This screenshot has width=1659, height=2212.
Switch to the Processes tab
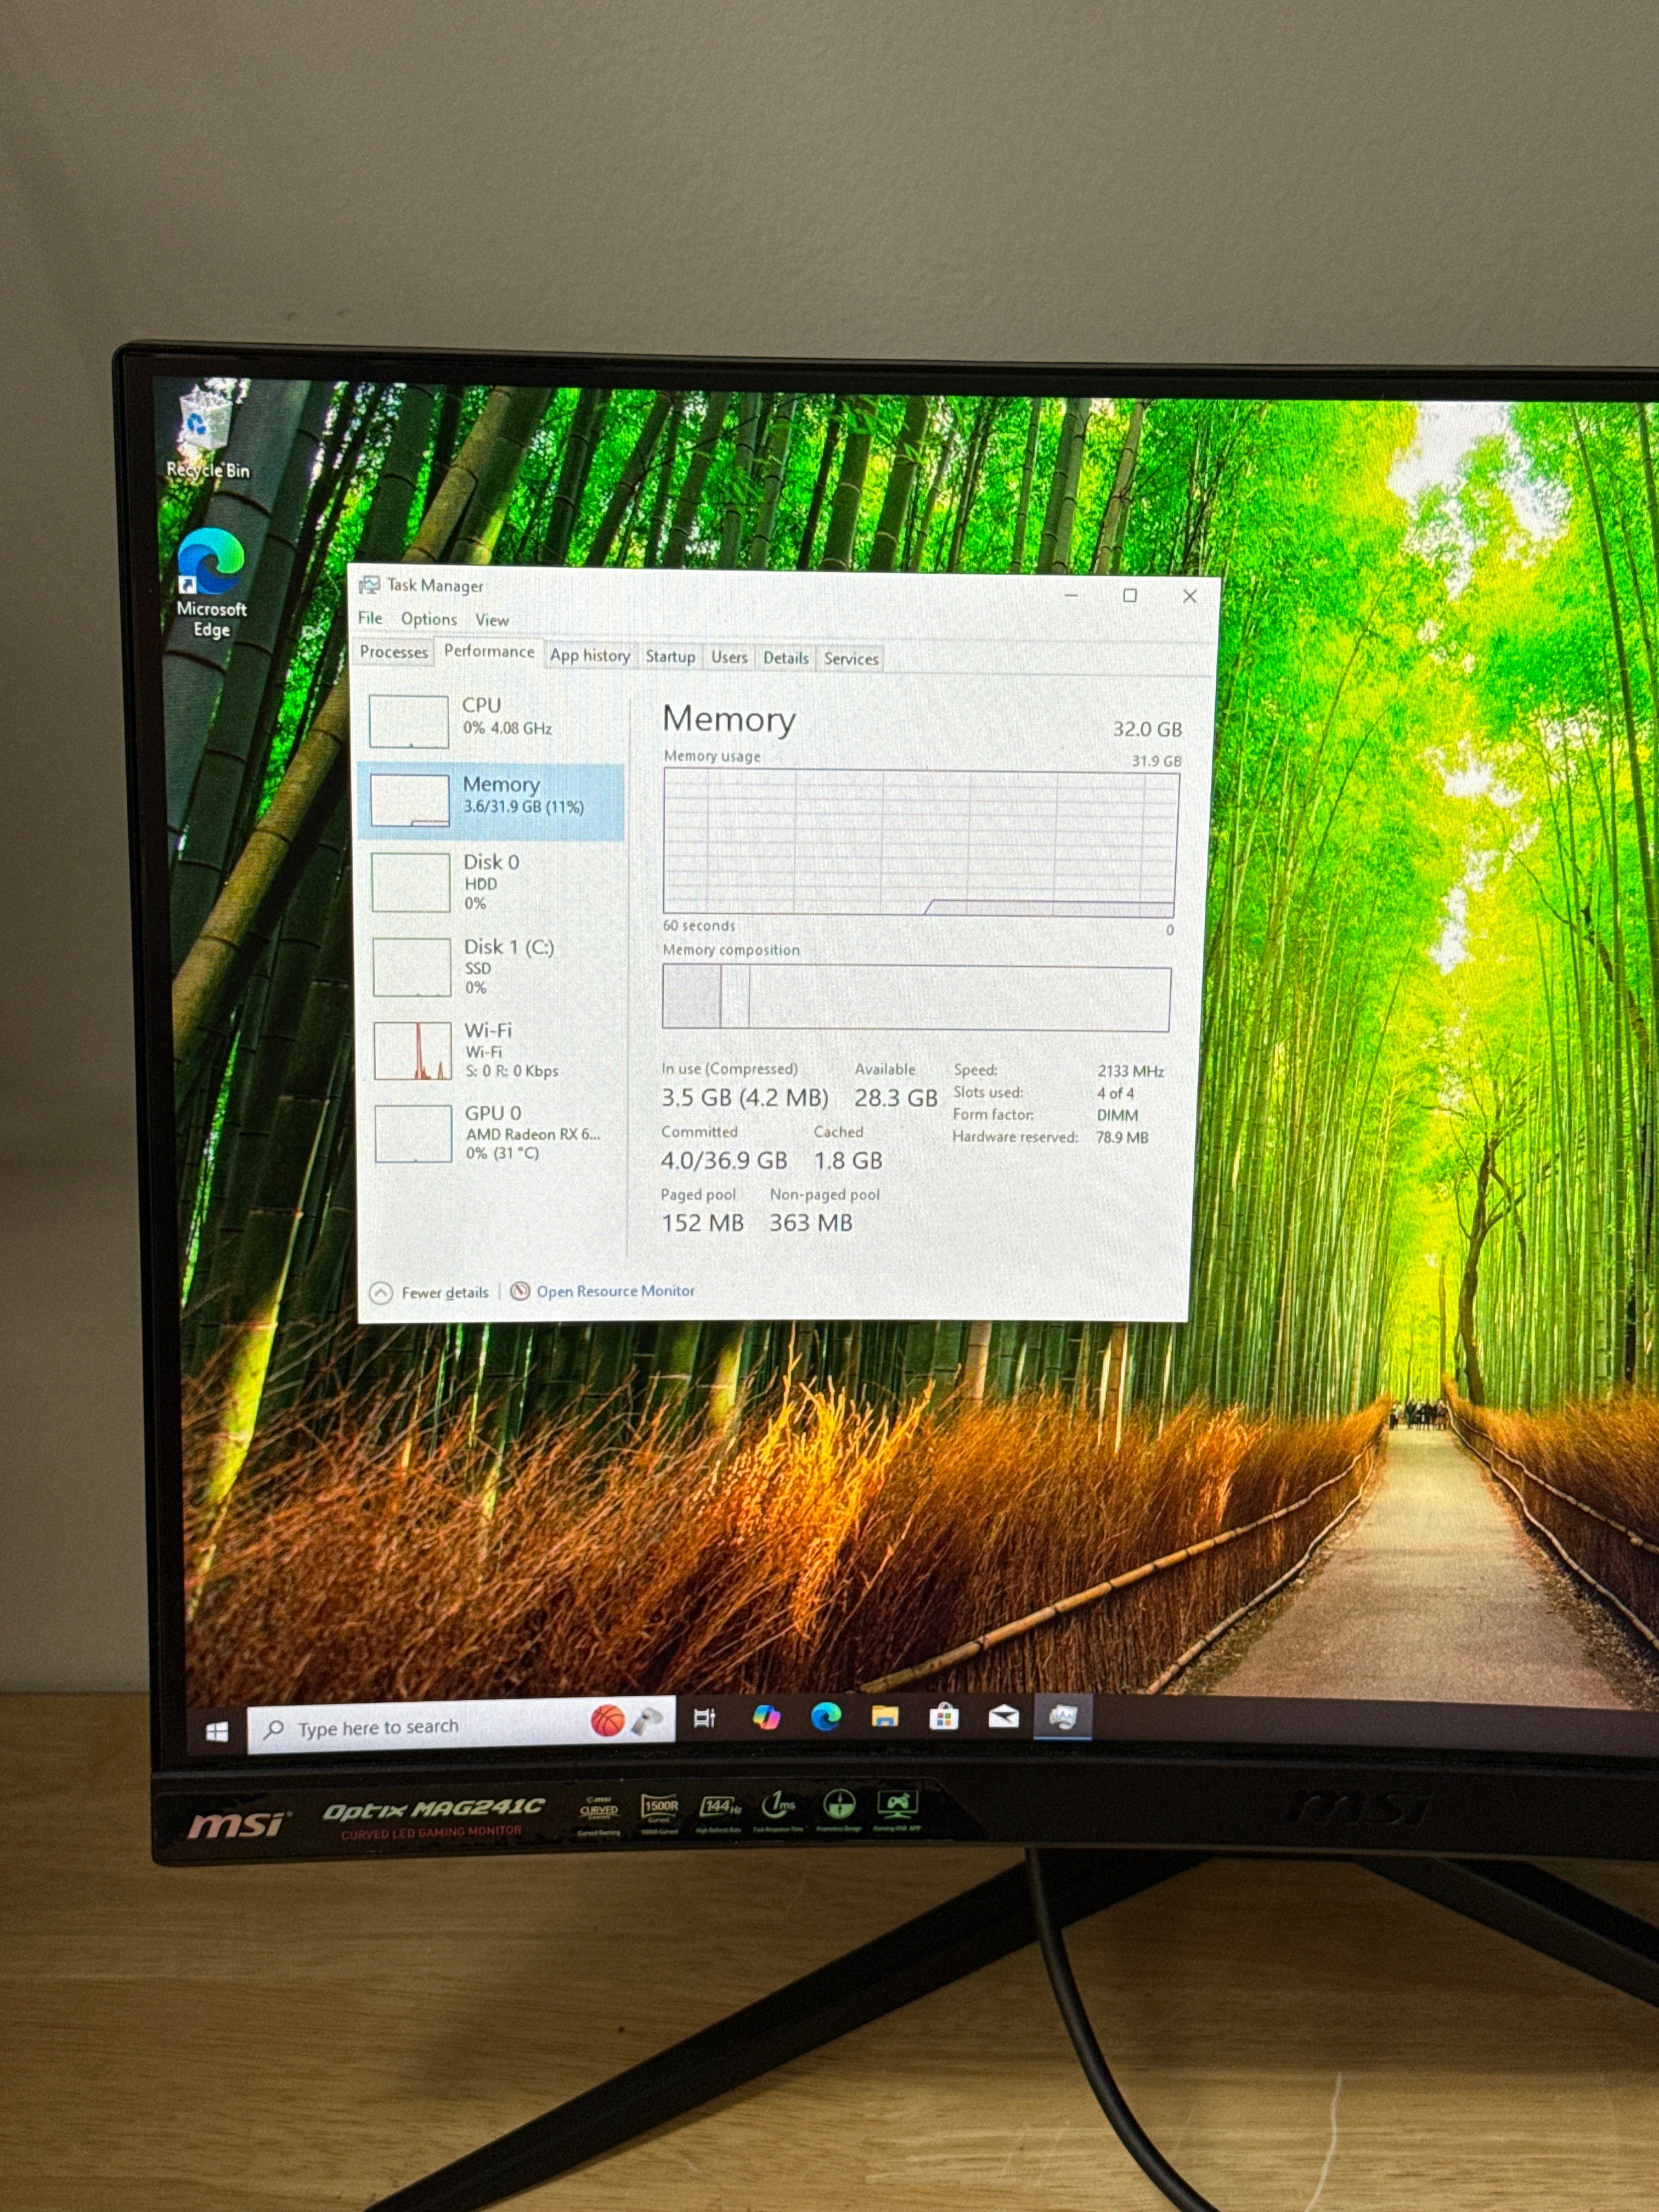pos(394,652)
